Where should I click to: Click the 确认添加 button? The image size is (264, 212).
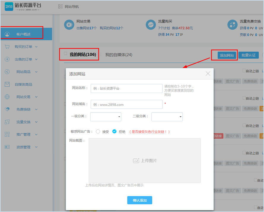click(x=139, y=200)
